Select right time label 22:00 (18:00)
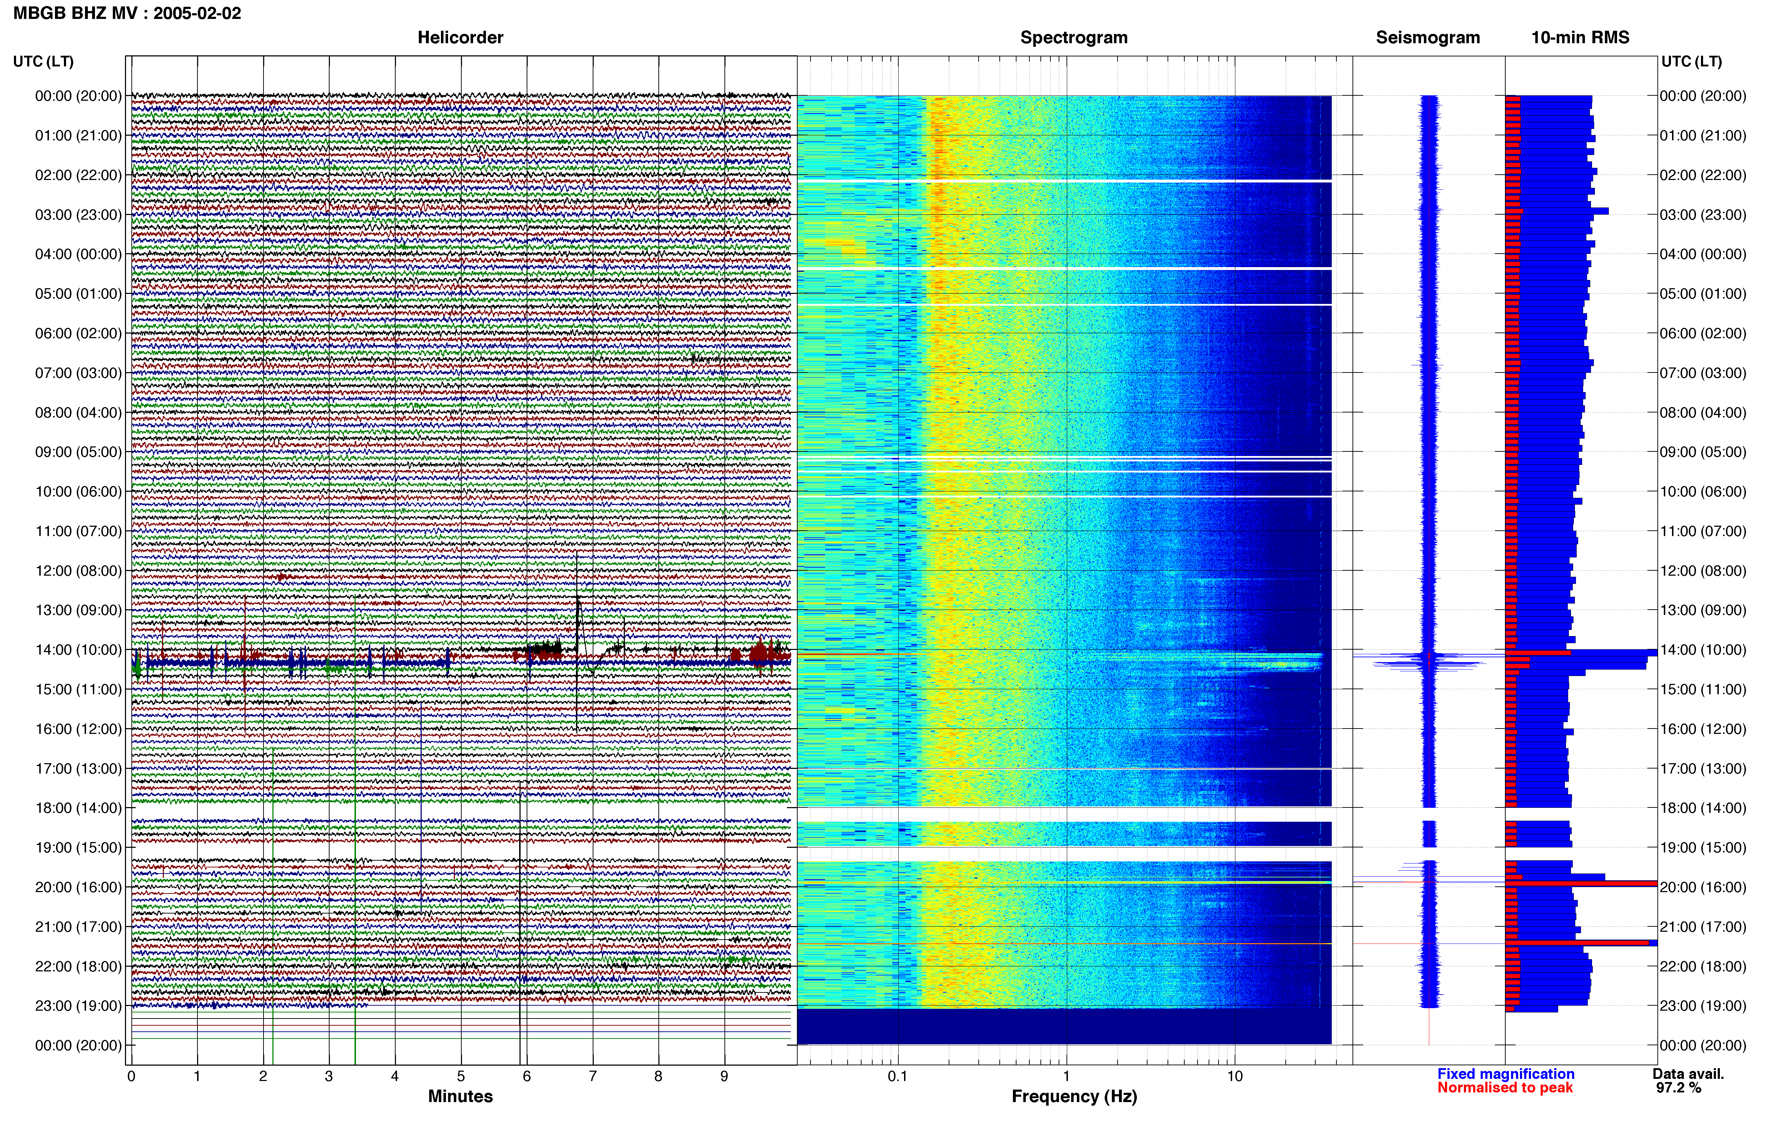This screenshot has width=1792, height=1121. pos(1703,966)
